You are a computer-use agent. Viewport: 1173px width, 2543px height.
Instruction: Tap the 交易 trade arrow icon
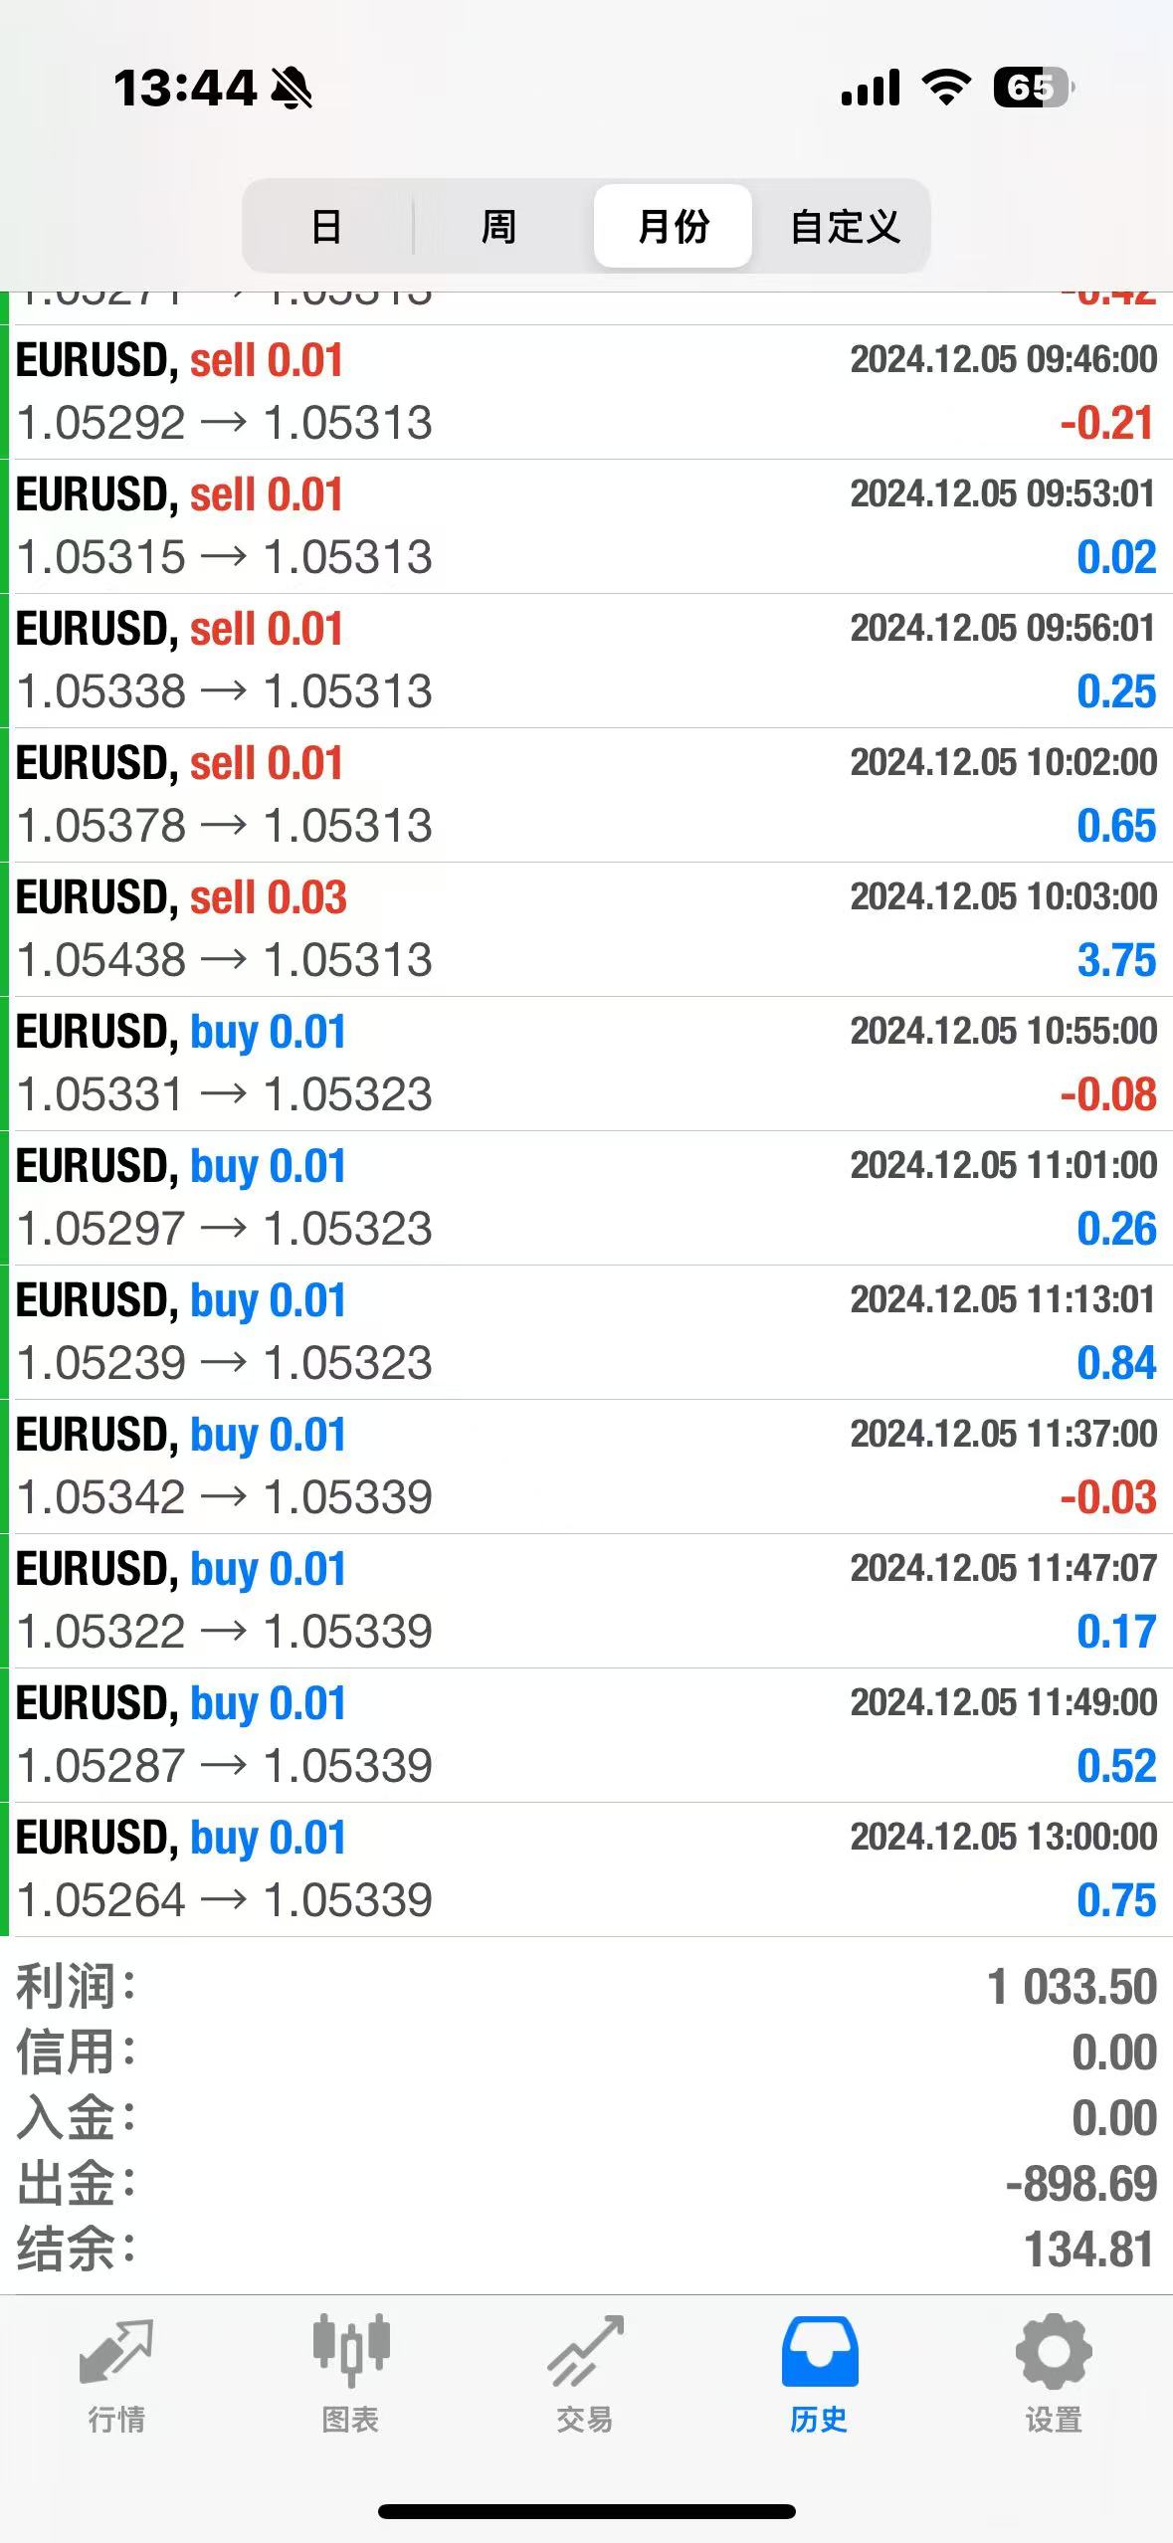pyautogui.click(x=585, y=2352)
